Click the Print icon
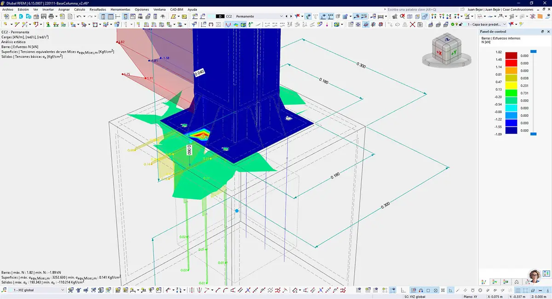This screenshot has width=552, height=299. (51, 17)
